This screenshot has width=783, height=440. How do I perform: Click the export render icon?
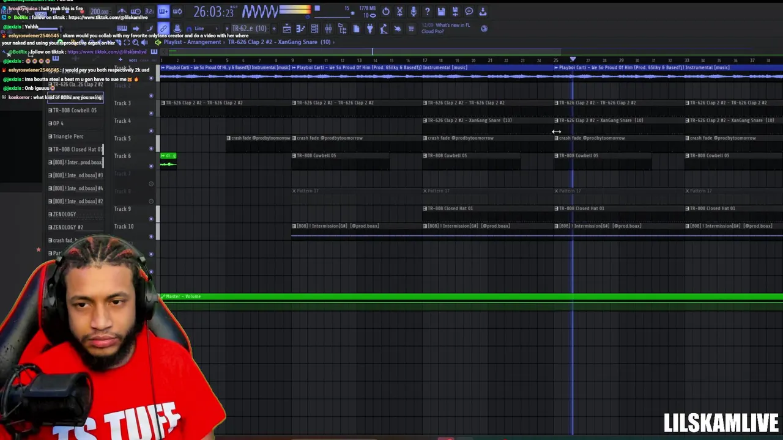455,12
